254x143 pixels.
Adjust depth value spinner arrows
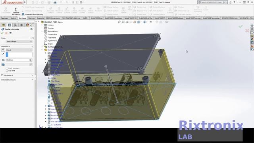pyautogui.click(x=31, y=60)
